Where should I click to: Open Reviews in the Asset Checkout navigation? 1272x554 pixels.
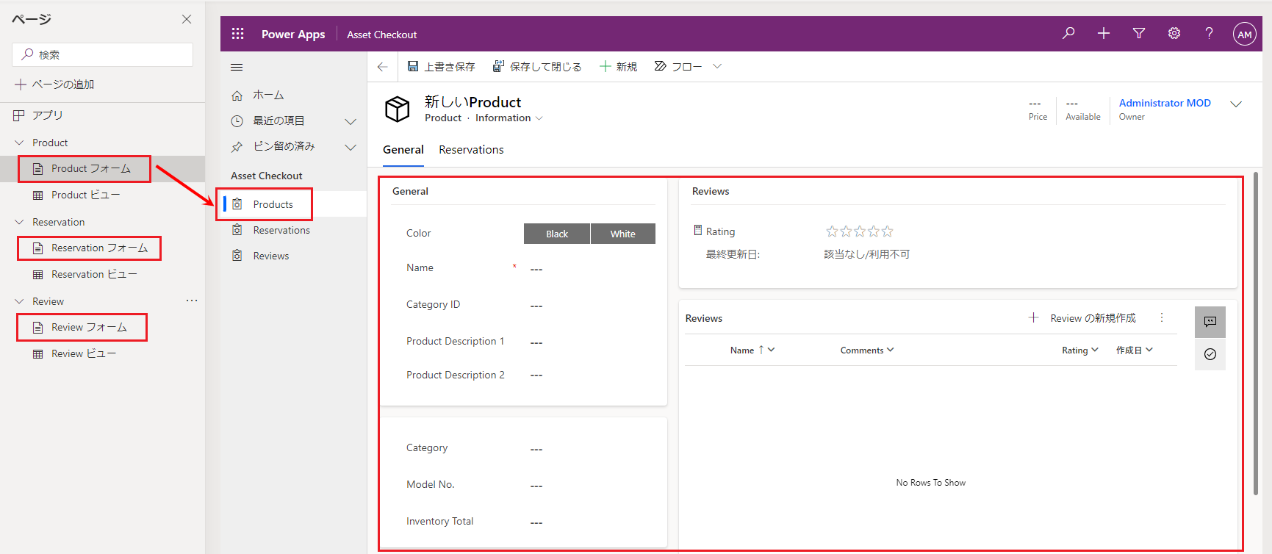coord(270,256)
